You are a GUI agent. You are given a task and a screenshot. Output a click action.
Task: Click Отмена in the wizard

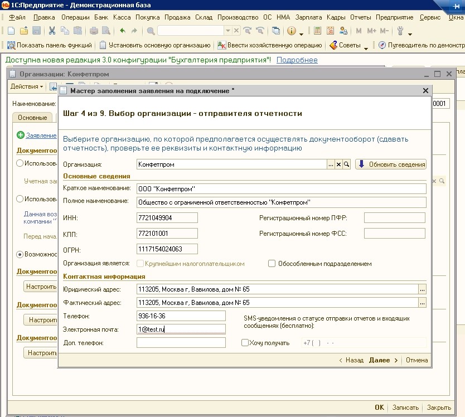coord(416,360)
